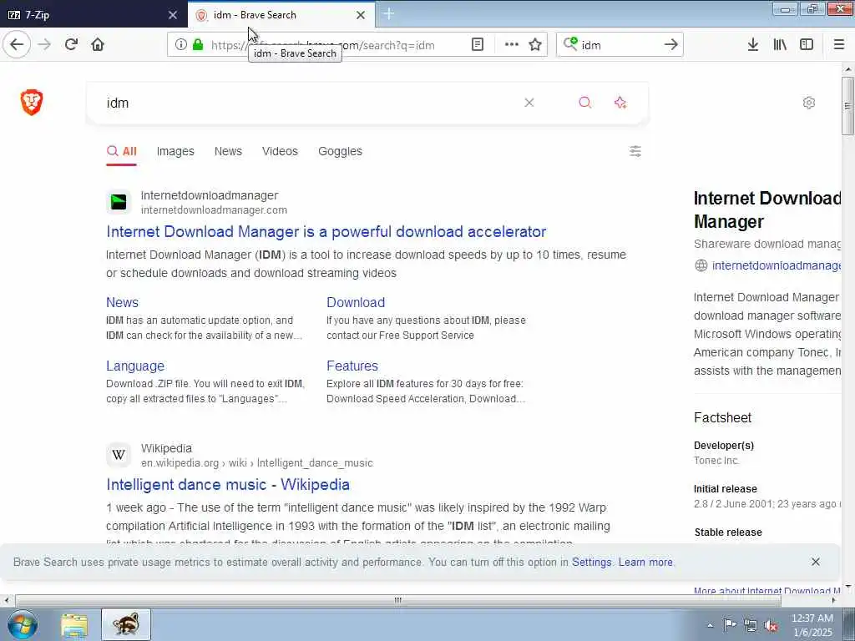Show hidden system tray icons

(710, 625)
